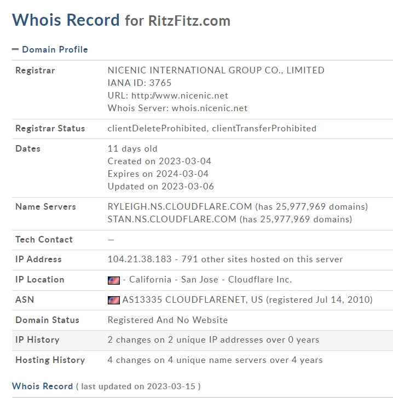This screenshot has height=398, width=393.
Task: Click Whois Server: whois.nicenic.net text
Action: point(177,108)
